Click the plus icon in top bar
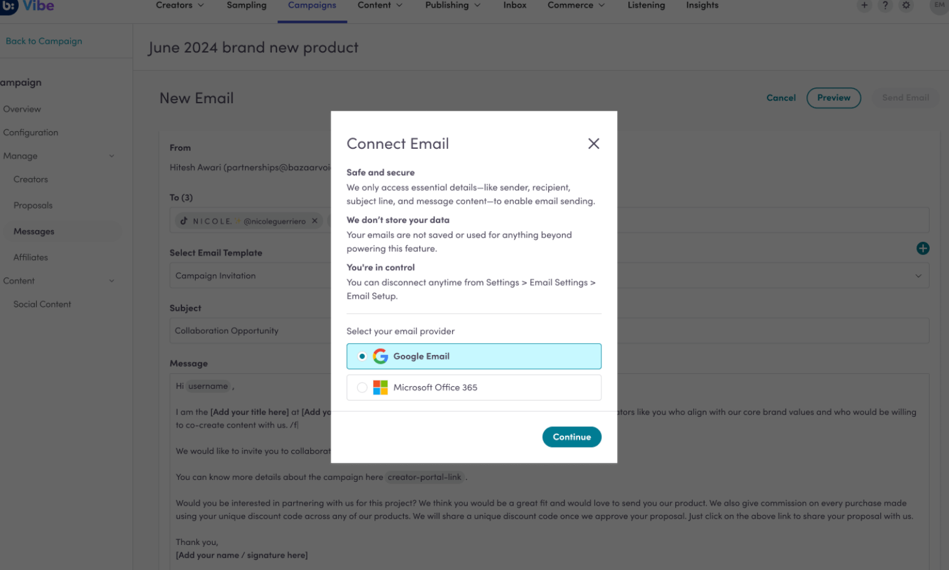Viewport: 949px width, 570px height. [x=864, y=6]
